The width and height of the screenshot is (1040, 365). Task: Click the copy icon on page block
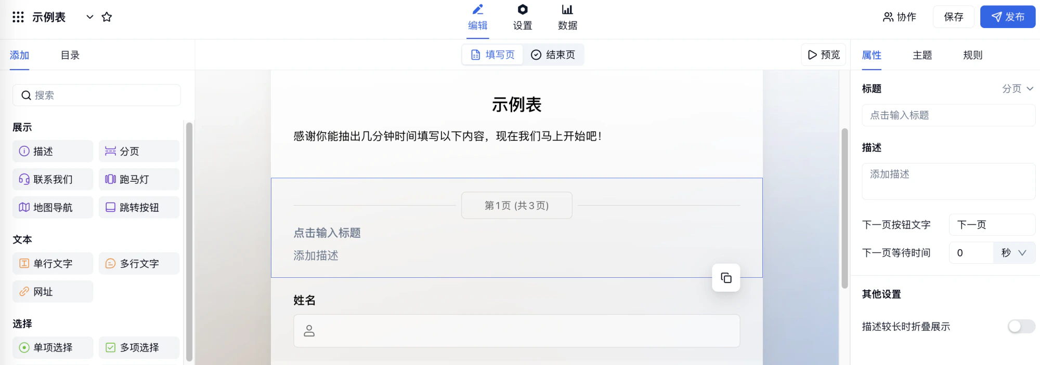point(726,278)
